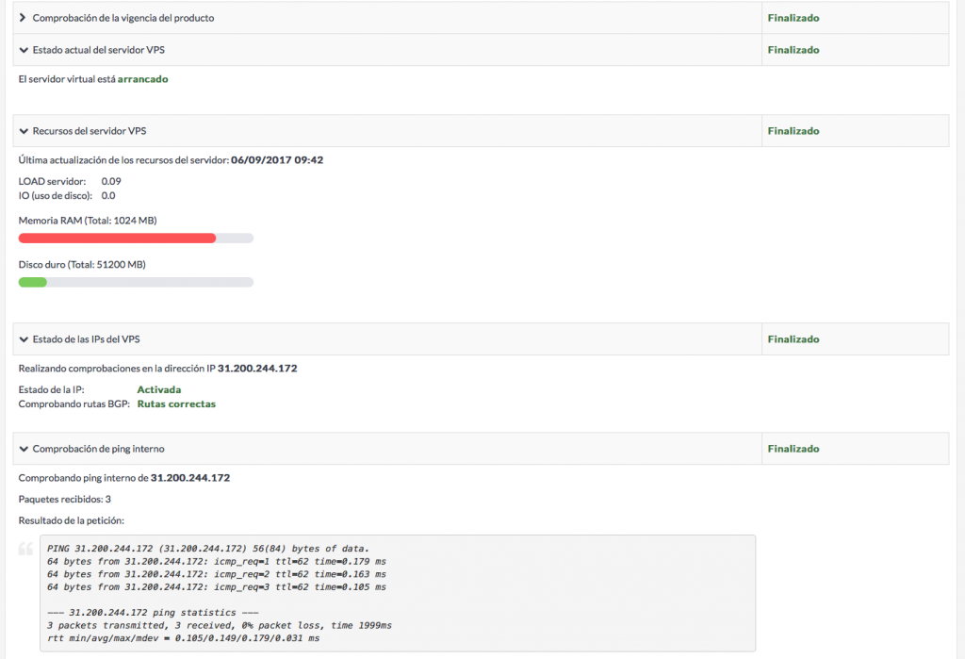Click Finalizado status for vigencia del producto

(x=793, y=18)
